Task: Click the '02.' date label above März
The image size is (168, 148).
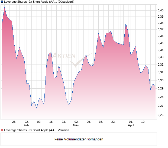Action: click(x=76, y=122)
